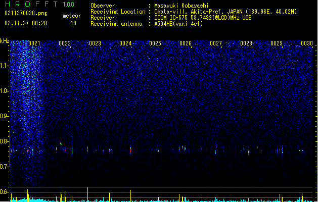Pick the 0024 time marker label

pos(125,43)
